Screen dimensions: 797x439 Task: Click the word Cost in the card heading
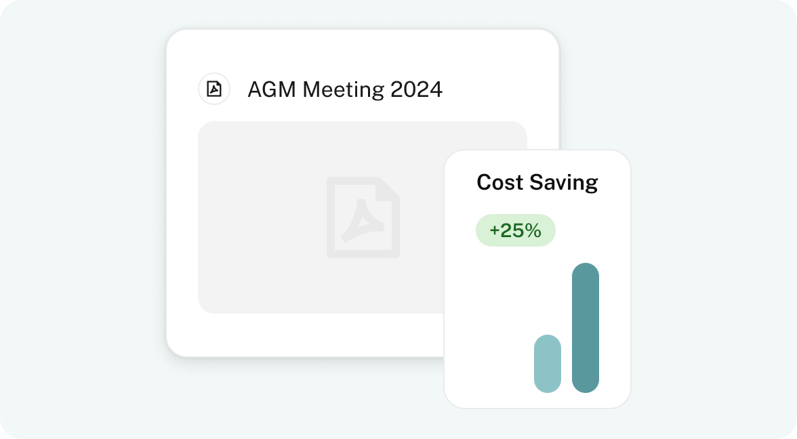pyautogui.click(x=499, y=182)
